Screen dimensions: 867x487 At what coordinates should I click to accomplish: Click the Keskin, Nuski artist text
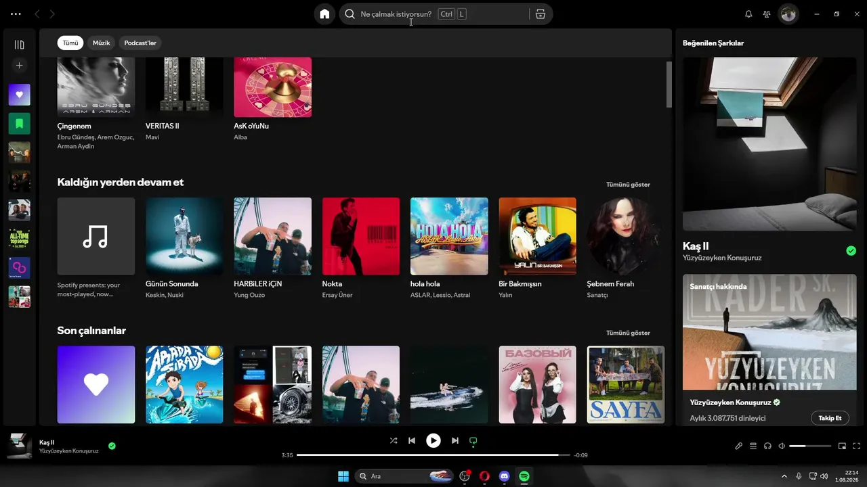(165, 295)
